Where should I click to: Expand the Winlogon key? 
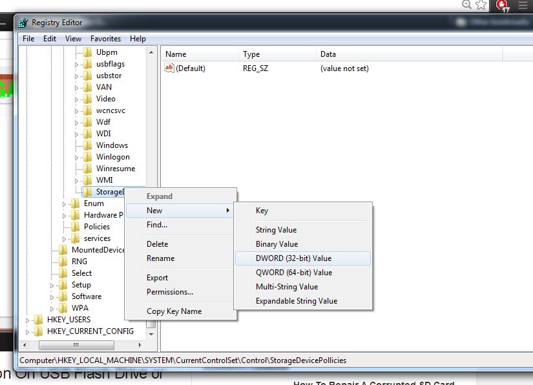pos(76,158)
